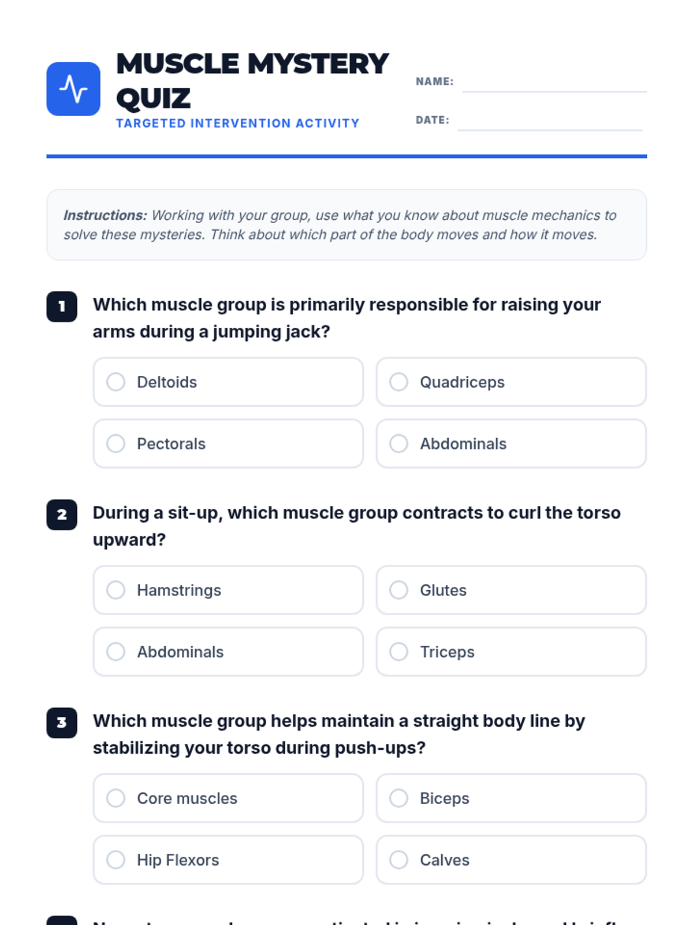Click the Date input line

coord(550,121)
